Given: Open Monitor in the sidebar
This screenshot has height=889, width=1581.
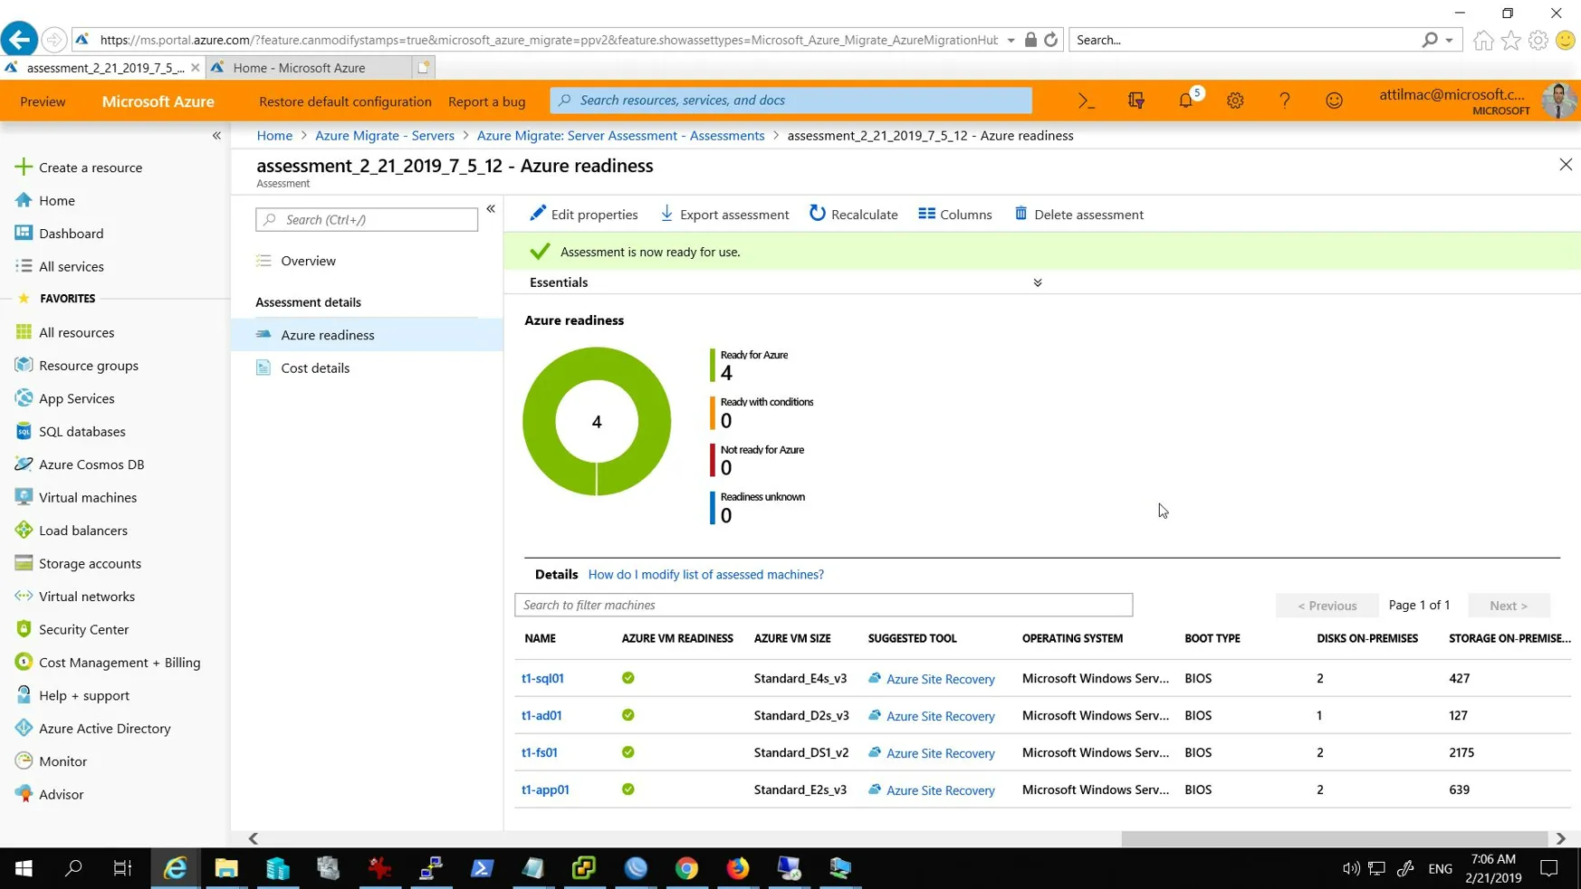Looking at the screenshot, I should click(62, 761).
